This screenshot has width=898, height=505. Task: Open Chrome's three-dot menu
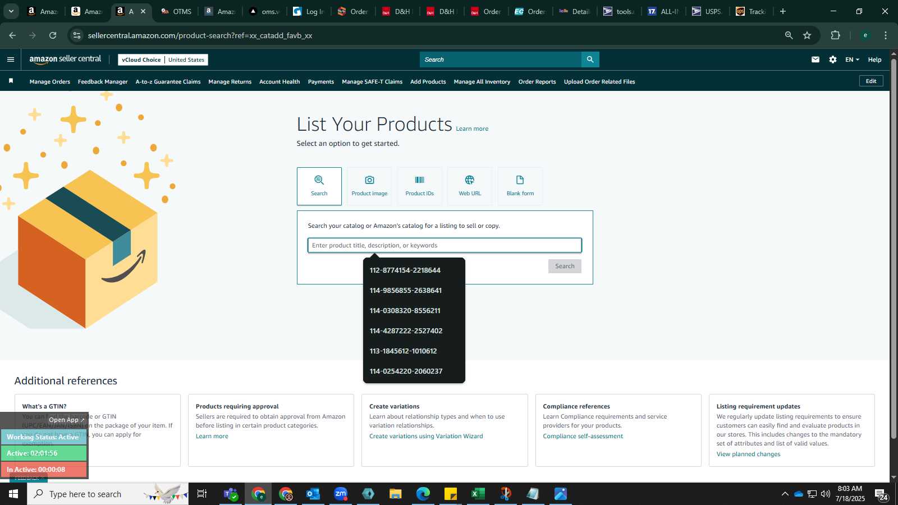[x=886, y=35]
